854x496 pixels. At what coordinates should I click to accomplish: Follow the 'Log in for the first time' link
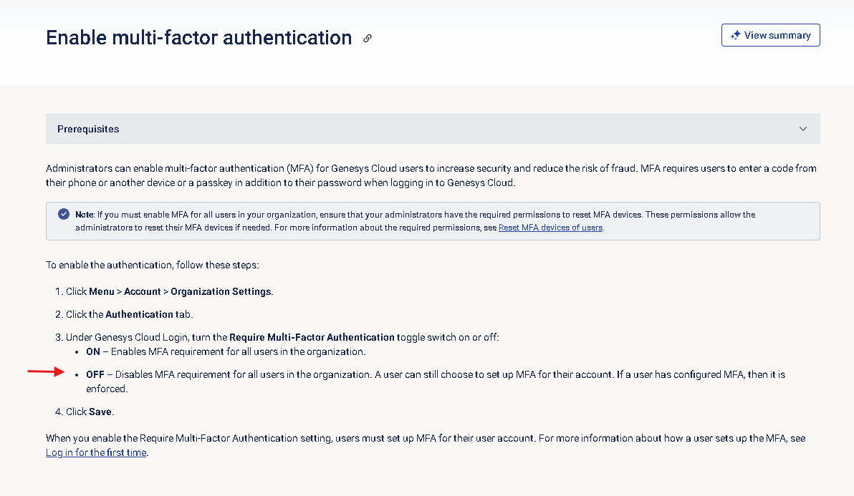click(96, 452)
